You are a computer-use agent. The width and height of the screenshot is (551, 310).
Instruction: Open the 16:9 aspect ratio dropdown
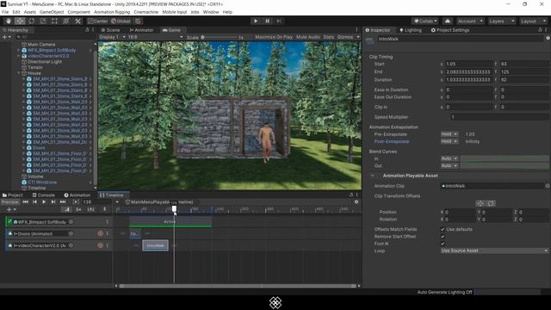(155, 37)
